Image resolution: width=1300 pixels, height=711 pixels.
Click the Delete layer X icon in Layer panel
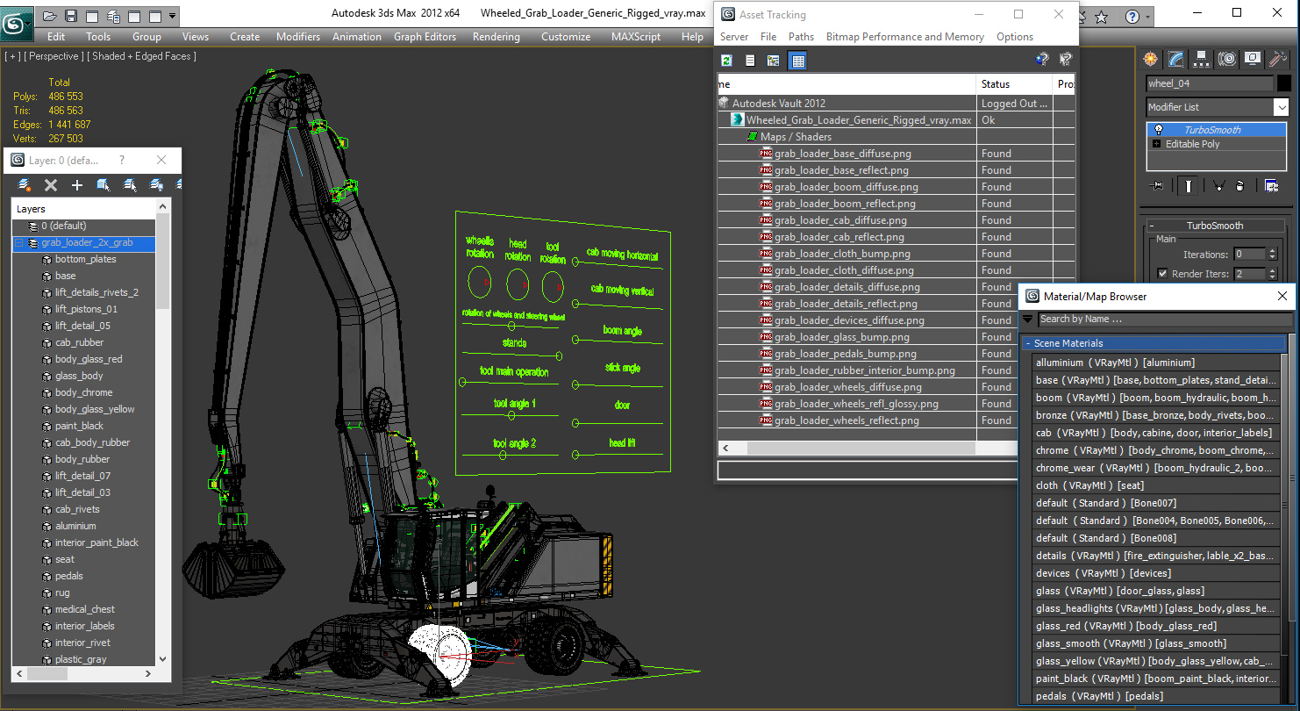(x=51, y=185)
